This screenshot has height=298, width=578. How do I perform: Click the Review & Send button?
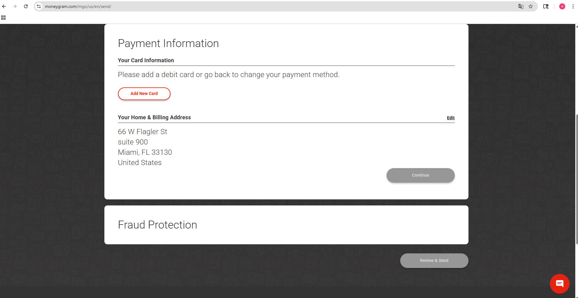tap(434, 261)
